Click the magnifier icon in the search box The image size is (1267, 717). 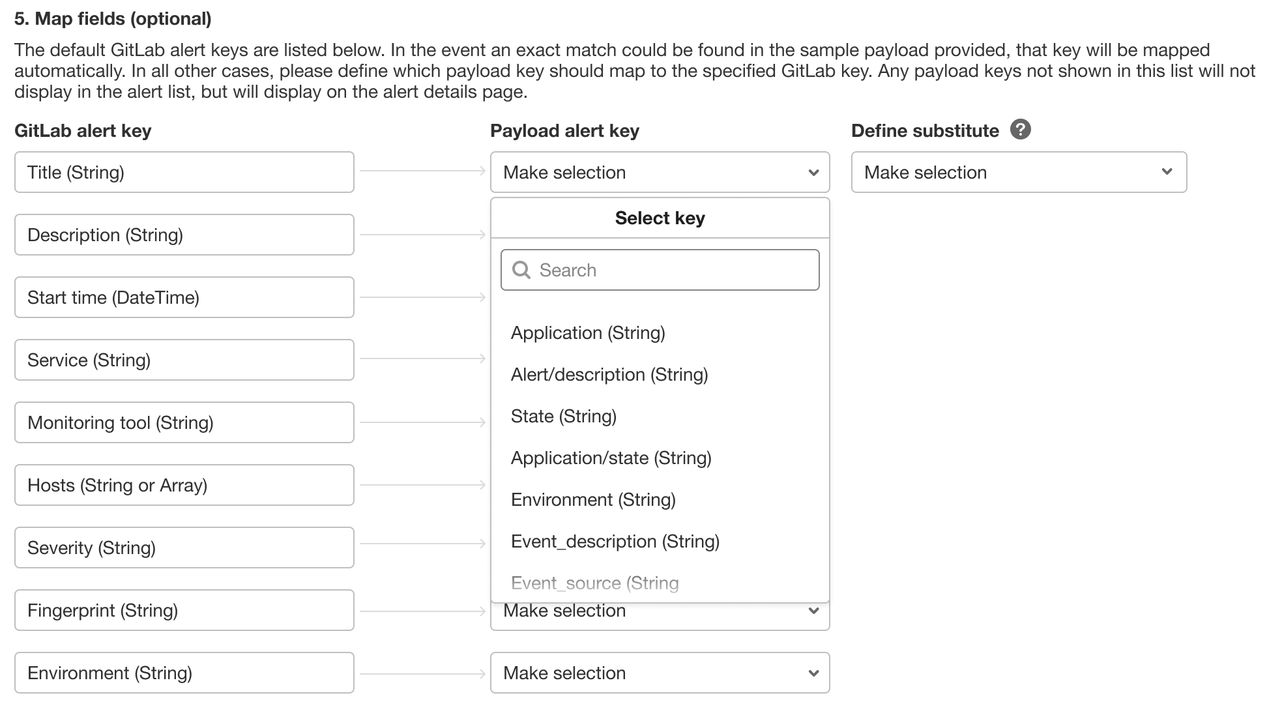[521, 269]
